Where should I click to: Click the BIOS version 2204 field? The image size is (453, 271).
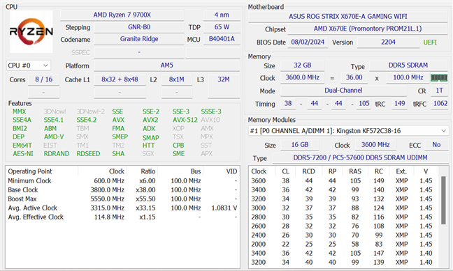388,42
